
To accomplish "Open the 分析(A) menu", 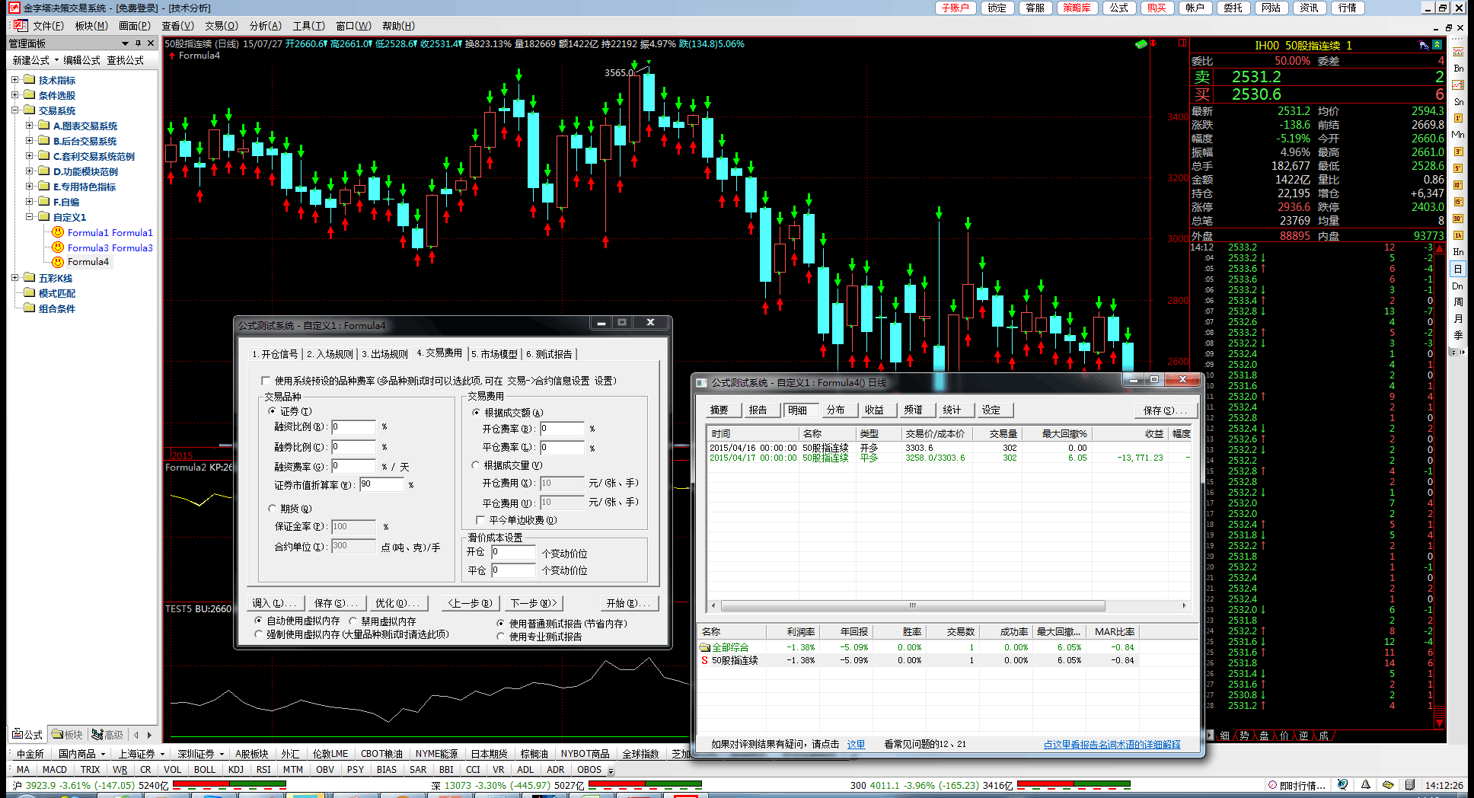I will point(265,26).
